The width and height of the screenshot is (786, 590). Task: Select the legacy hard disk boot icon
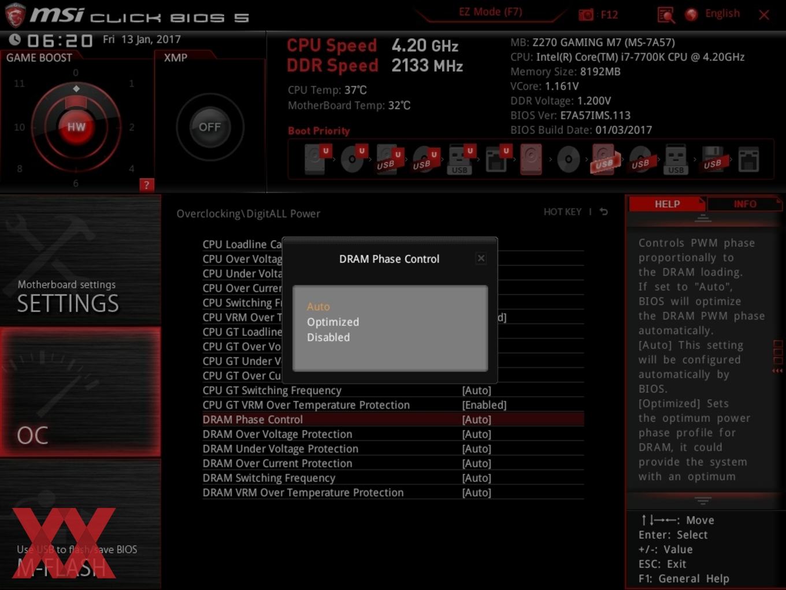tap(531, 160)
